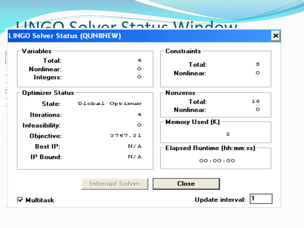Click the Best IP label
Viewport: 304px width, 228px height.
[x=47, y=146]
